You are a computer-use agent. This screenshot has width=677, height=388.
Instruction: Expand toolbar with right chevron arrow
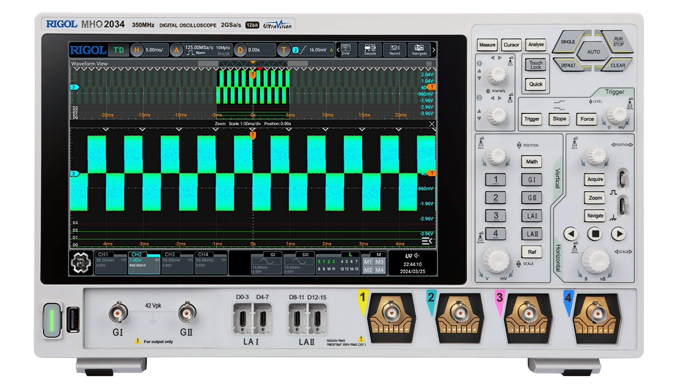click(x=434, y=50)
